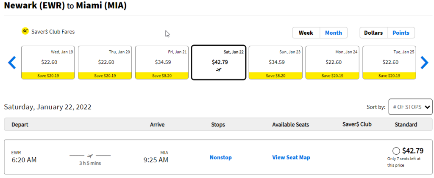434x178 pixels.
Task: Click the Saver$ Club yellow SC logo
Action: (25, 31)
